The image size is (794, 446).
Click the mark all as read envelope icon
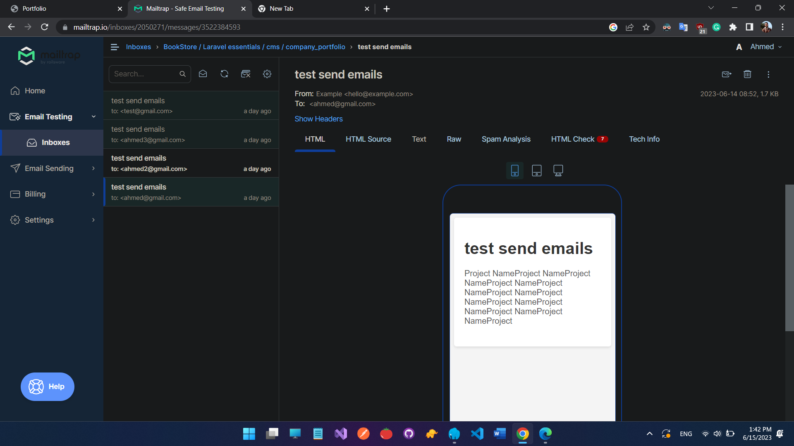click(203, 74)
